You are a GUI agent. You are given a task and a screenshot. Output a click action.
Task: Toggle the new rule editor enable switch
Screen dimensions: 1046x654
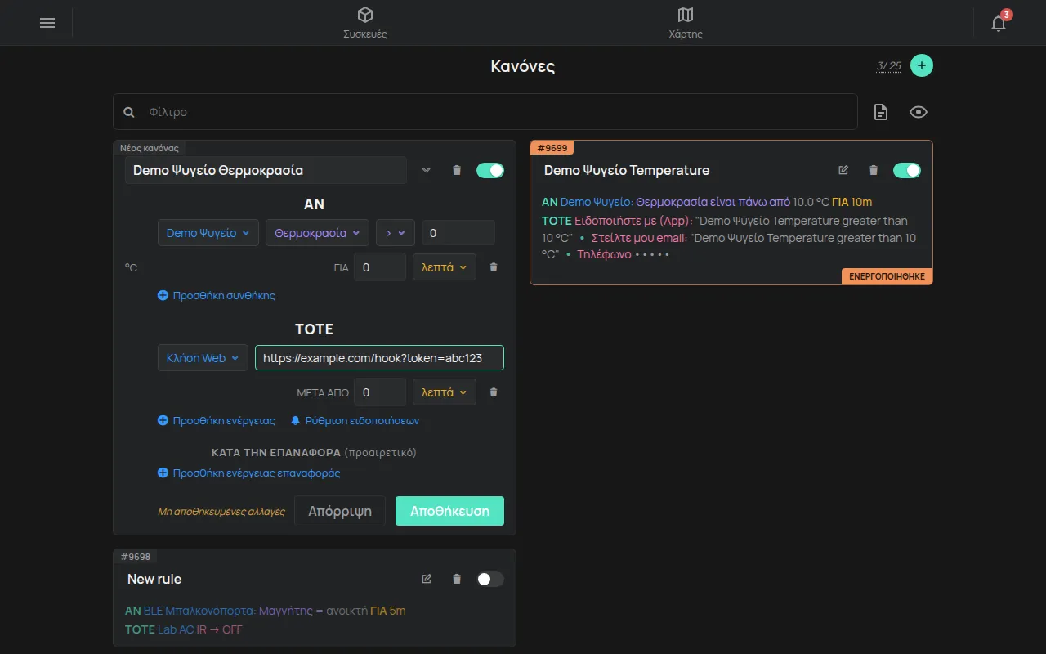coord(490,170)
